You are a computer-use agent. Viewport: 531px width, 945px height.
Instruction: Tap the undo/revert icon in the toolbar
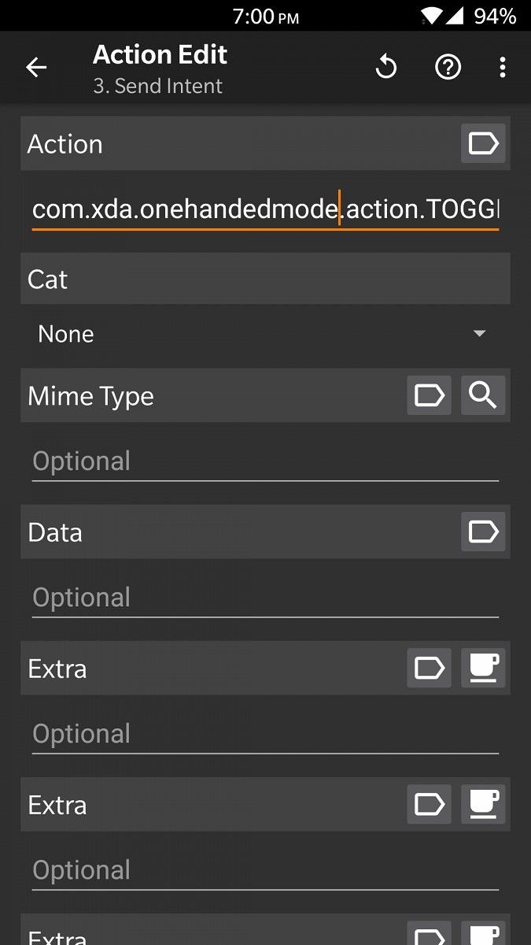(x=385, y=67)
